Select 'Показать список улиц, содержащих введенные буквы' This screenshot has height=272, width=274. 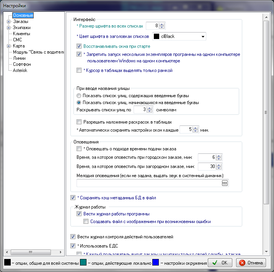(79, 96)
